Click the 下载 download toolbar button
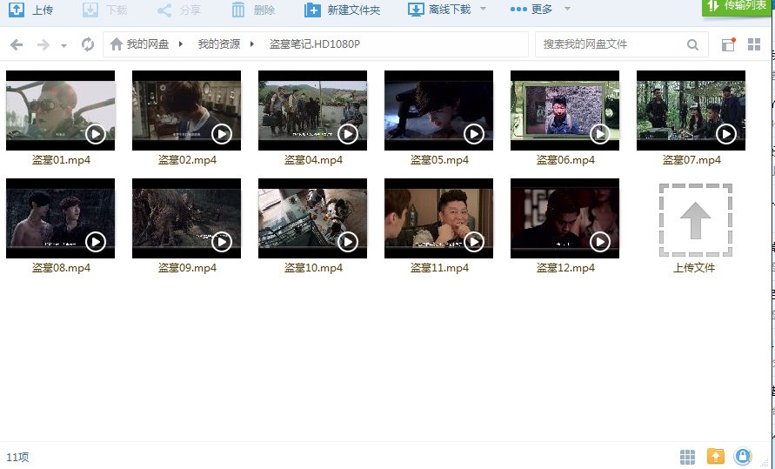 tap(104, 10)
